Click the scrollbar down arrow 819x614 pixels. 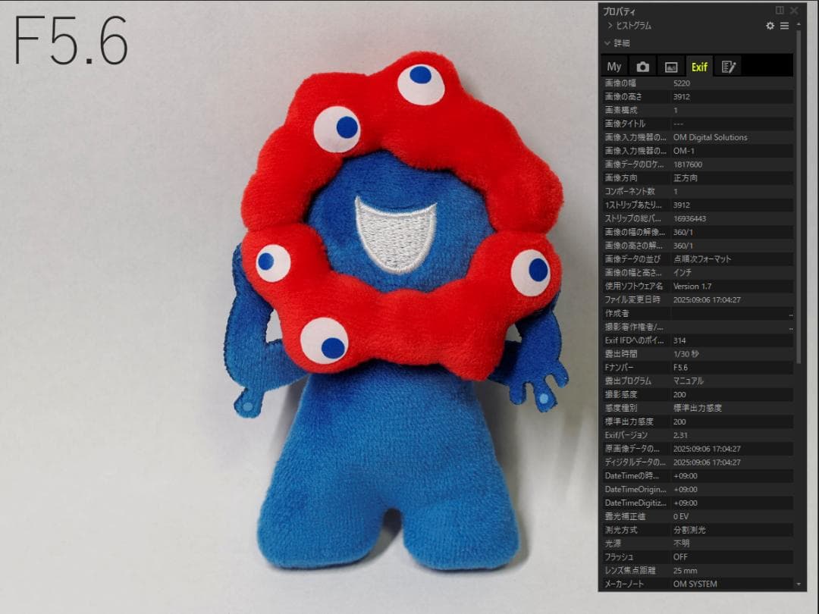pyautogui.click(x=798, y=584)
